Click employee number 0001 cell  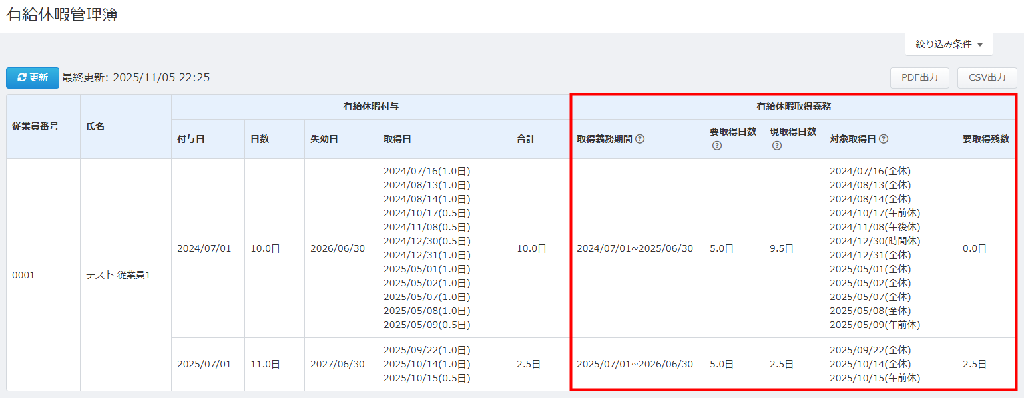(x=23, y=275)
